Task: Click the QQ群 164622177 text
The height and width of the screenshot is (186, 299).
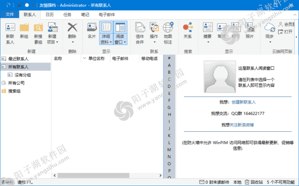Action: [x=248, y=114]
